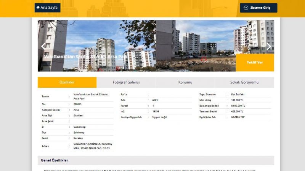
Task: Select İlçe value Şahinbey
Action: click(79, 133)
